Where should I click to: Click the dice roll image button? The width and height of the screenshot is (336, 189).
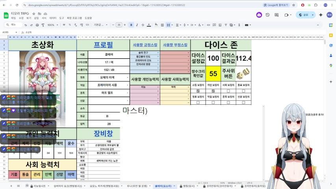243,74
